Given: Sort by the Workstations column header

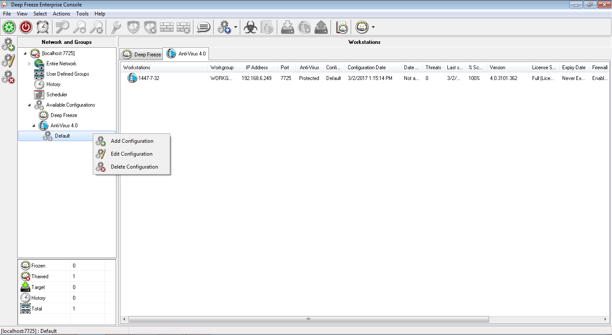Looking at the screenshot, I should pyautogui.click(x=165, y=68).
